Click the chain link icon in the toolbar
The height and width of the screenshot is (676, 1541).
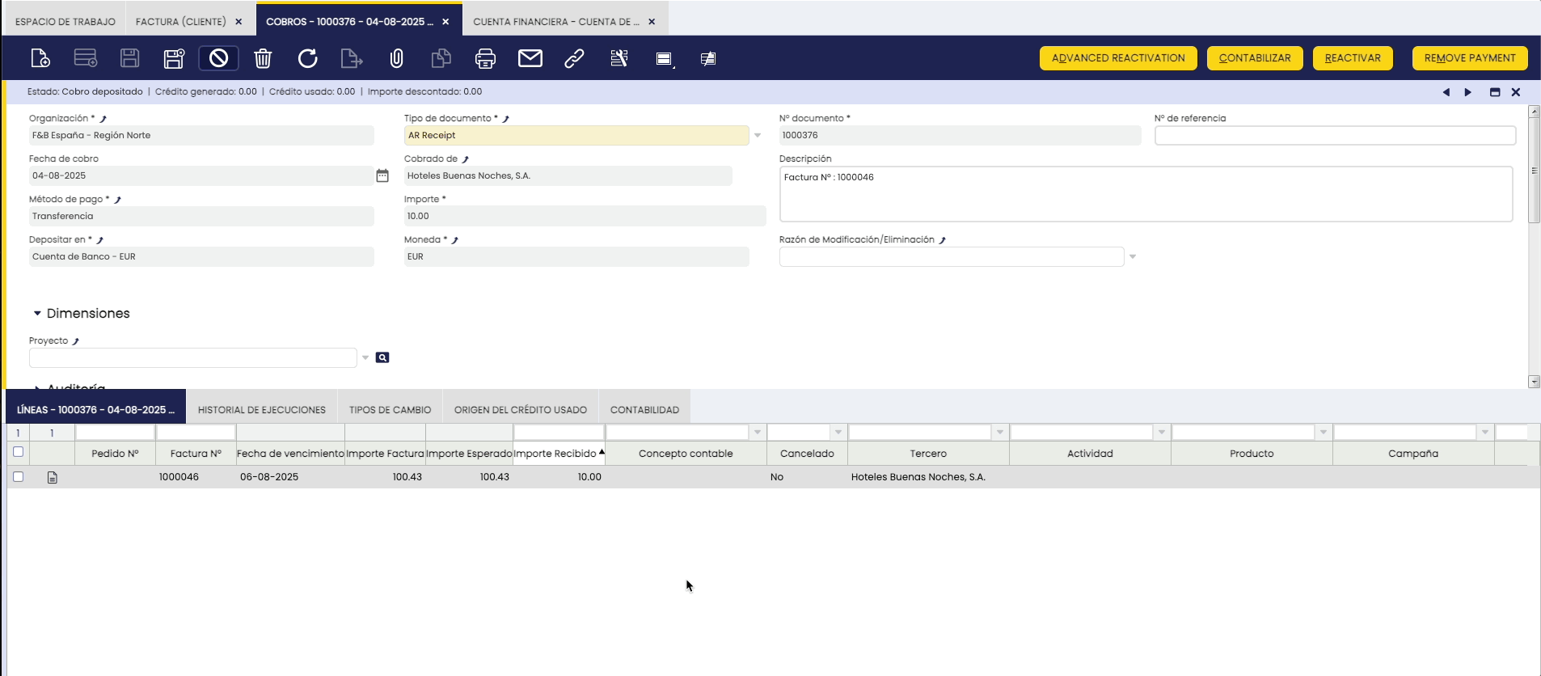coord(574,58)
